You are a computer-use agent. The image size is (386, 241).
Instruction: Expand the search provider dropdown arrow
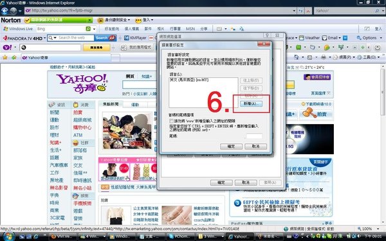pyautogui.click(x=383, y=11)
